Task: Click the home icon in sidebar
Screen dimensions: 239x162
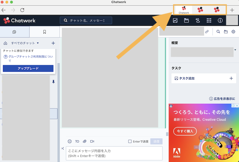Action: point(5,43)
